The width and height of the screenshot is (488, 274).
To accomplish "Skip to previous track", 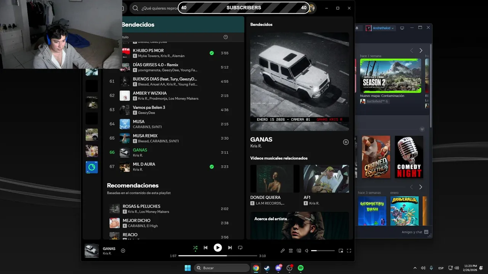I will point(205,248).
